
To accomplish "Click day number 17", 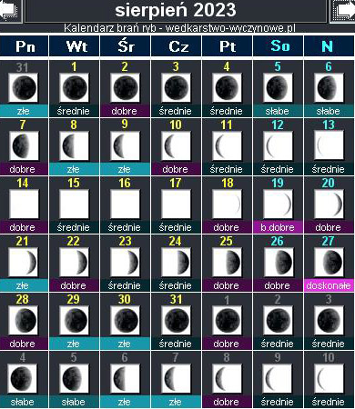I will pyautogui.click(x=176, y=183).
